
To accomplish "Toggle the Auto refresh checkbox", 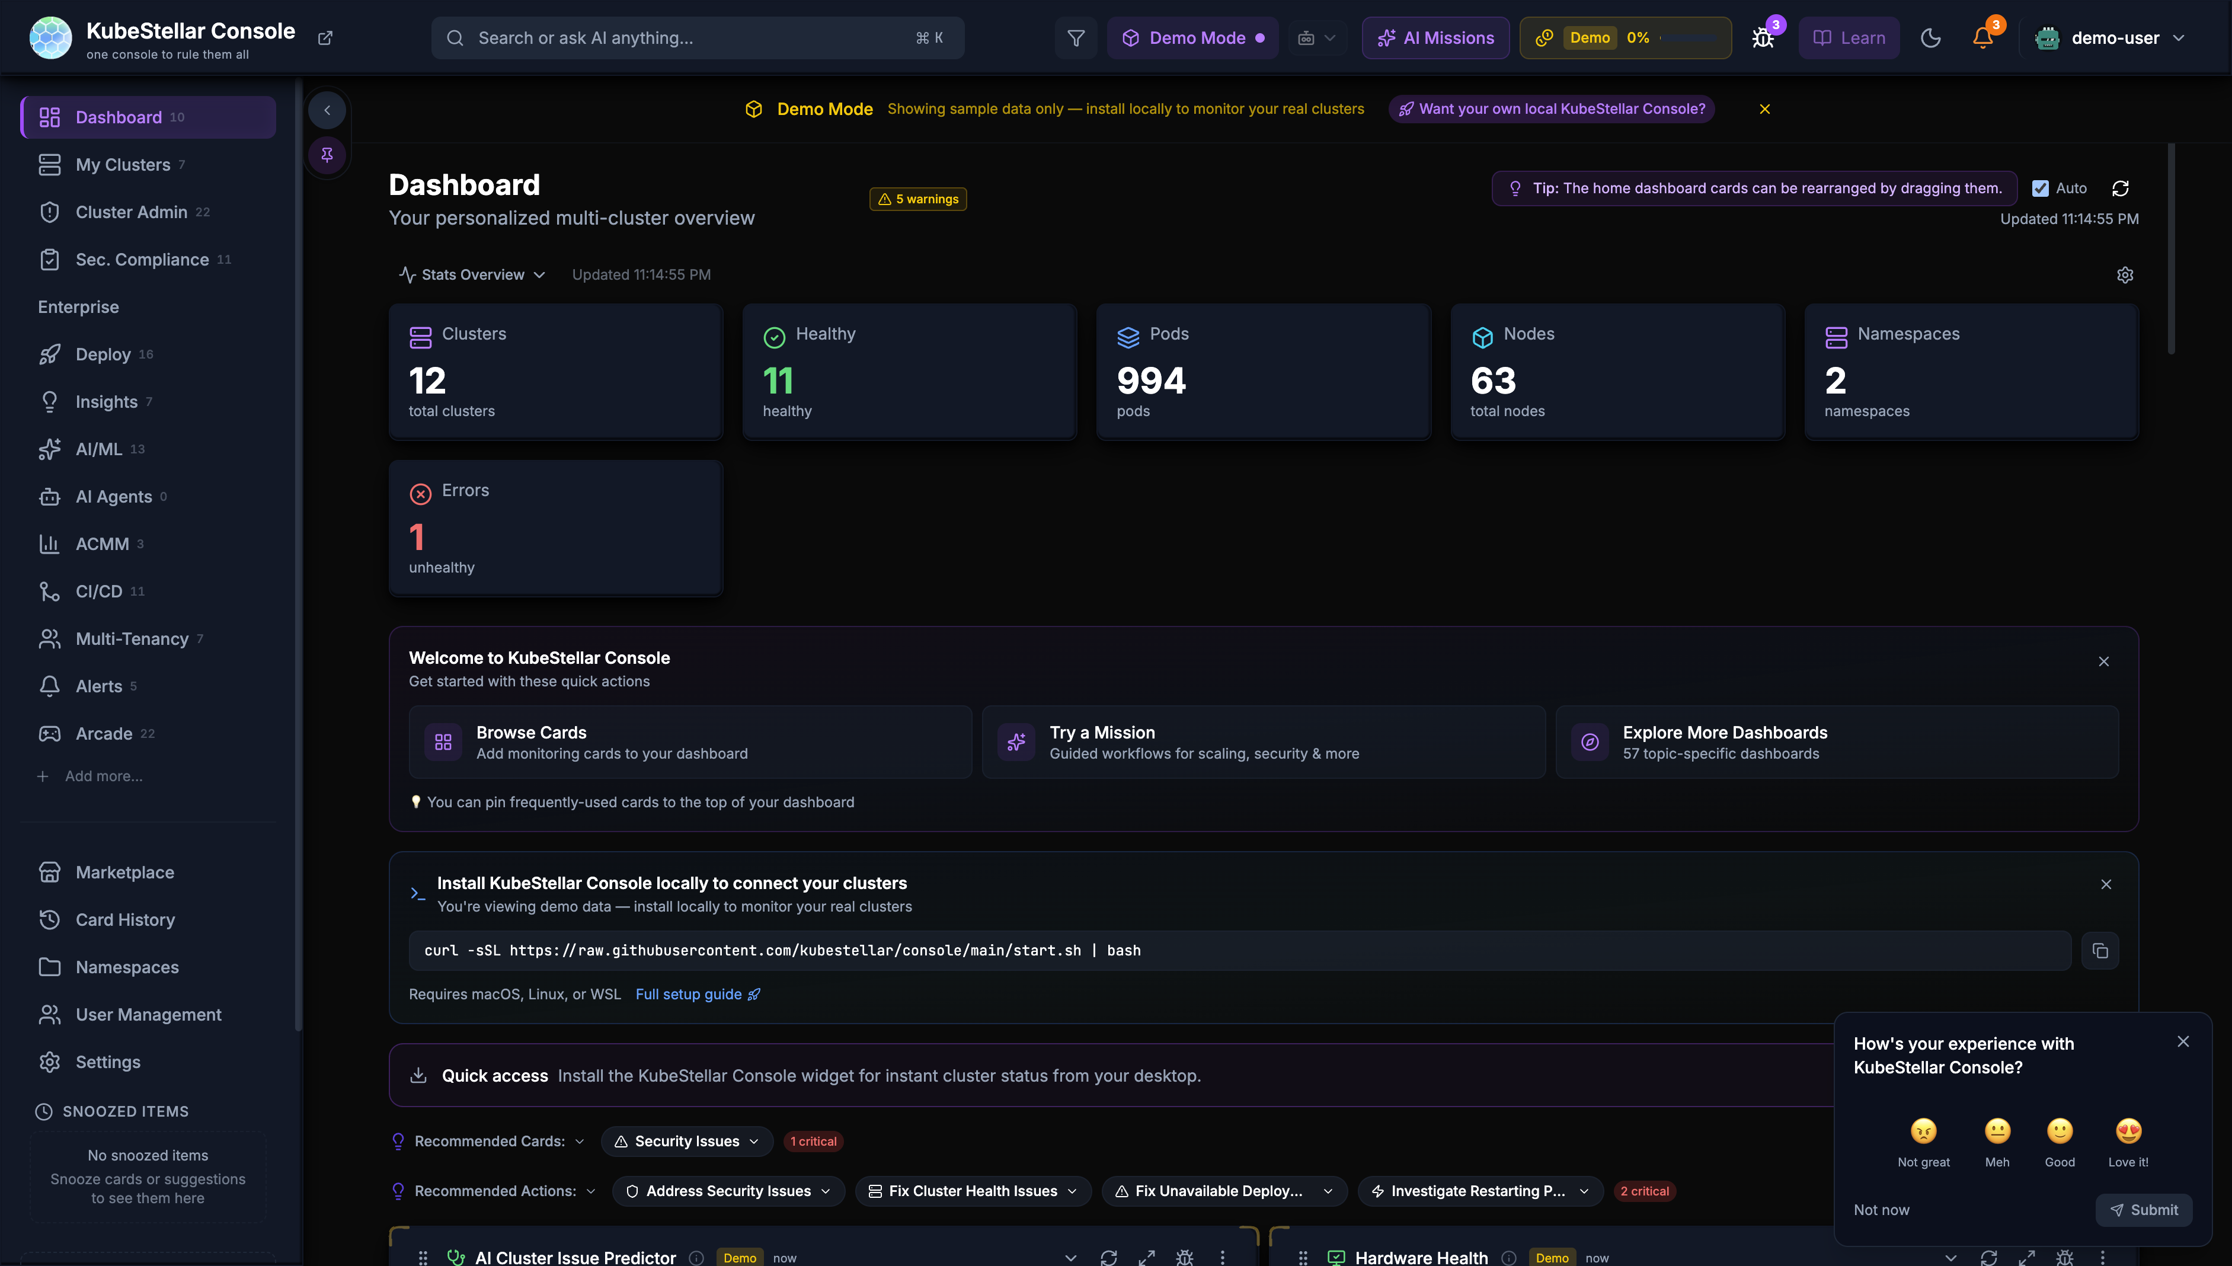I will coord(2040,188).
